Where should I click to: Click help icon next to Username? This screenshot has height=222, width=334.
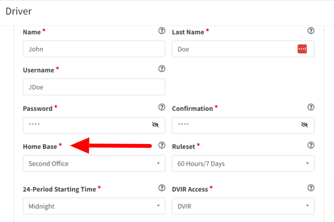162,69
